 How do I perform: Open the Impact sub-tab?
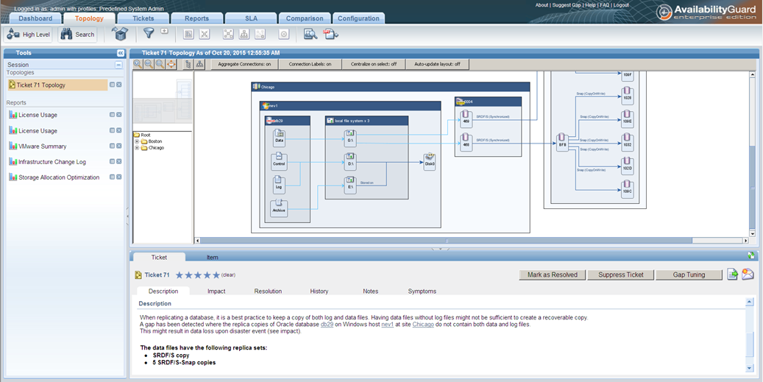216,291
